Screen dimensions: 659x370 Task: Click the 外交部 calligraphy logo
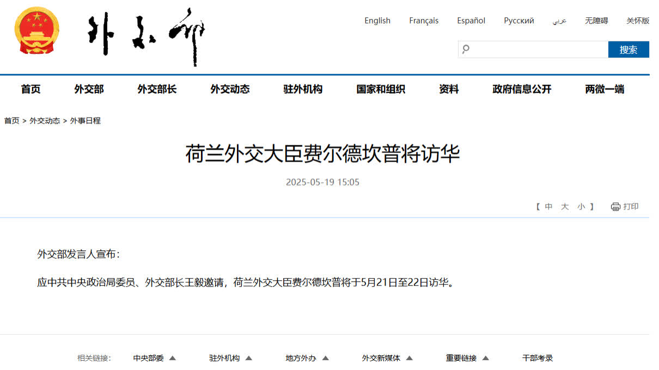click(x=146, y=35)
